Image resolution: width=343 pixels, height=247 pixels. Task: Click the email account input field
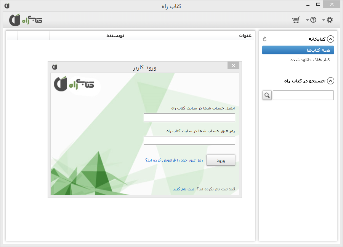(x=189, y=117)
